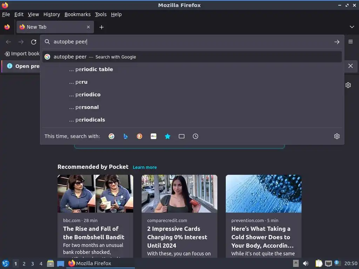Image resolution: width=359 pixels, height=269 pixels.
Task: Click Import bookmarks in bookmarks toolbar
Action: 22,54
